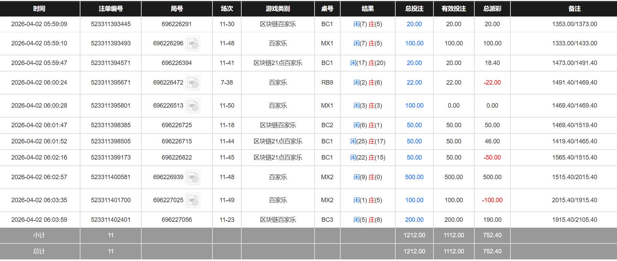The height and width of the screenshot is (261, 617).
Task: Select the 注单编号 column header
Action: click(x=111, y=9)
